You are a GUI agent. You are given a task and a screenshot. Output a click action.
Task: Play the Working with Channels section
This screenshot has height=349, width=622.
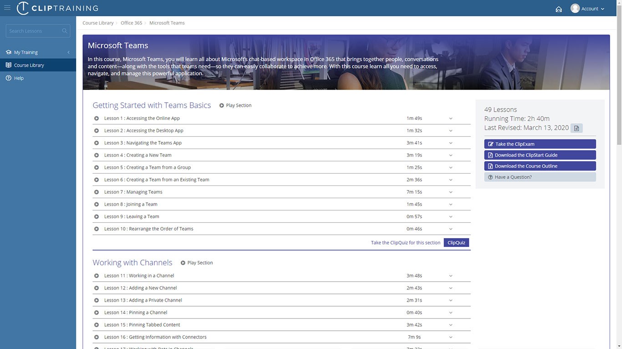click(x=197, y=263)
